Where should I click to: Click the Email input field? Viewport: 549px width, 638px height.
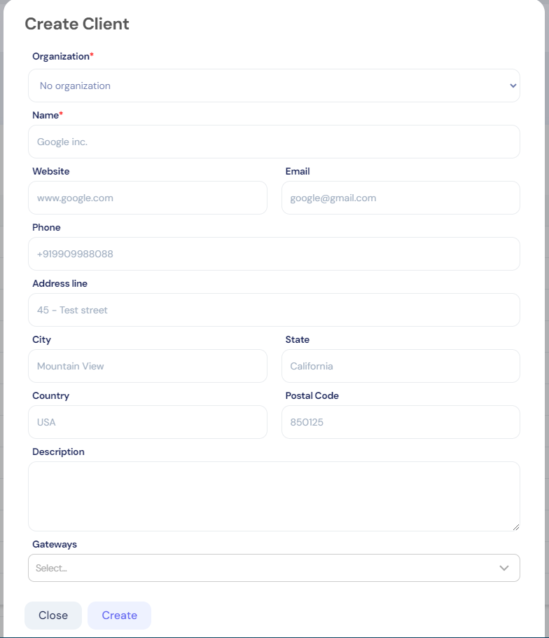coord(400,198)
